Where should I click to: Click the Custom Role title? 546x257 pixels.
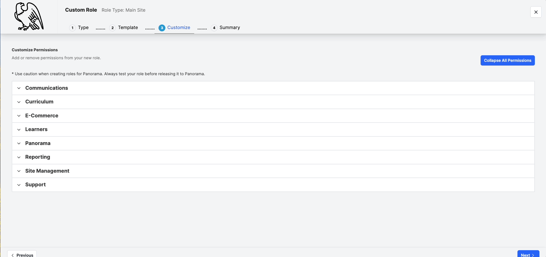81,10
